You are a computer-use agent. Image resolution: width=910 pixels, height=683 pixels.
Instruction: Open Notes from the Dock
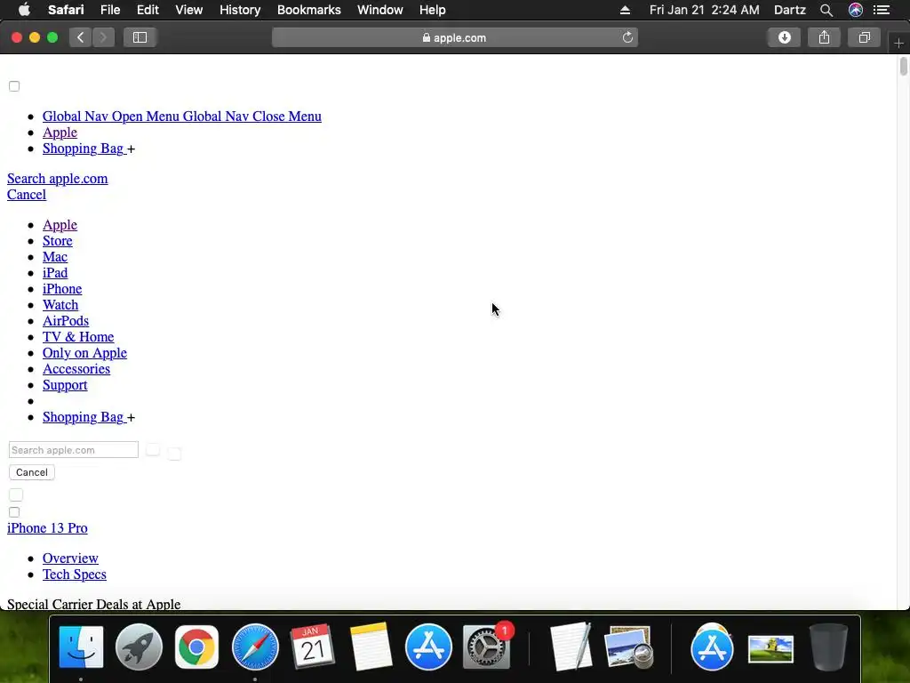tap(371, 647)
